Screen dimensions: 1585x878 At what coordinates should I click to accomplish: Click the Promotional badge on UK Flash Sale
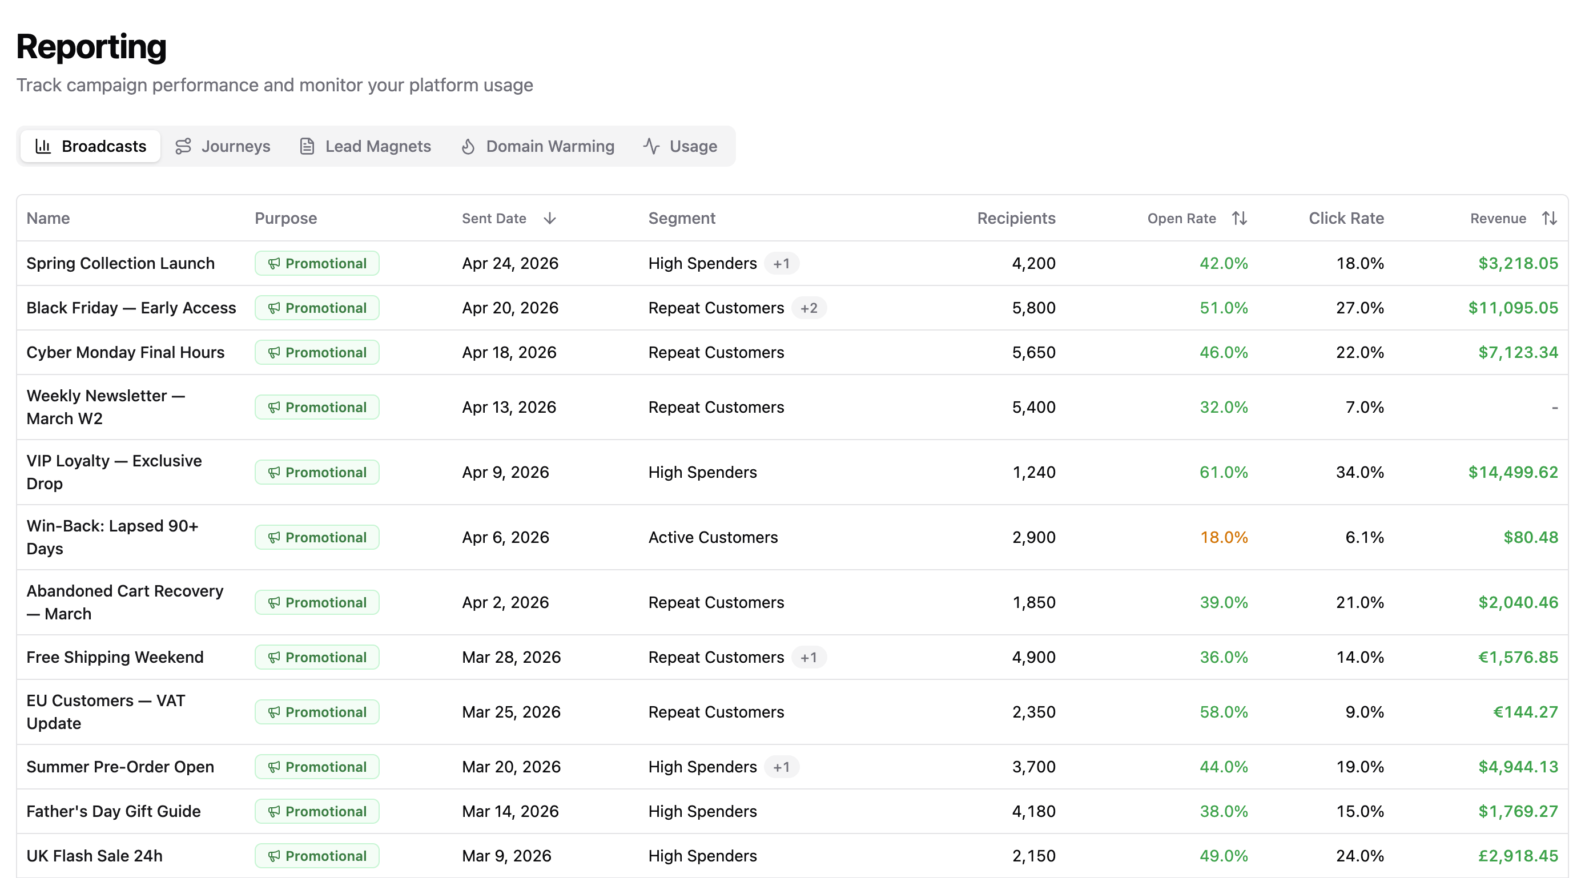coord(317,856)
